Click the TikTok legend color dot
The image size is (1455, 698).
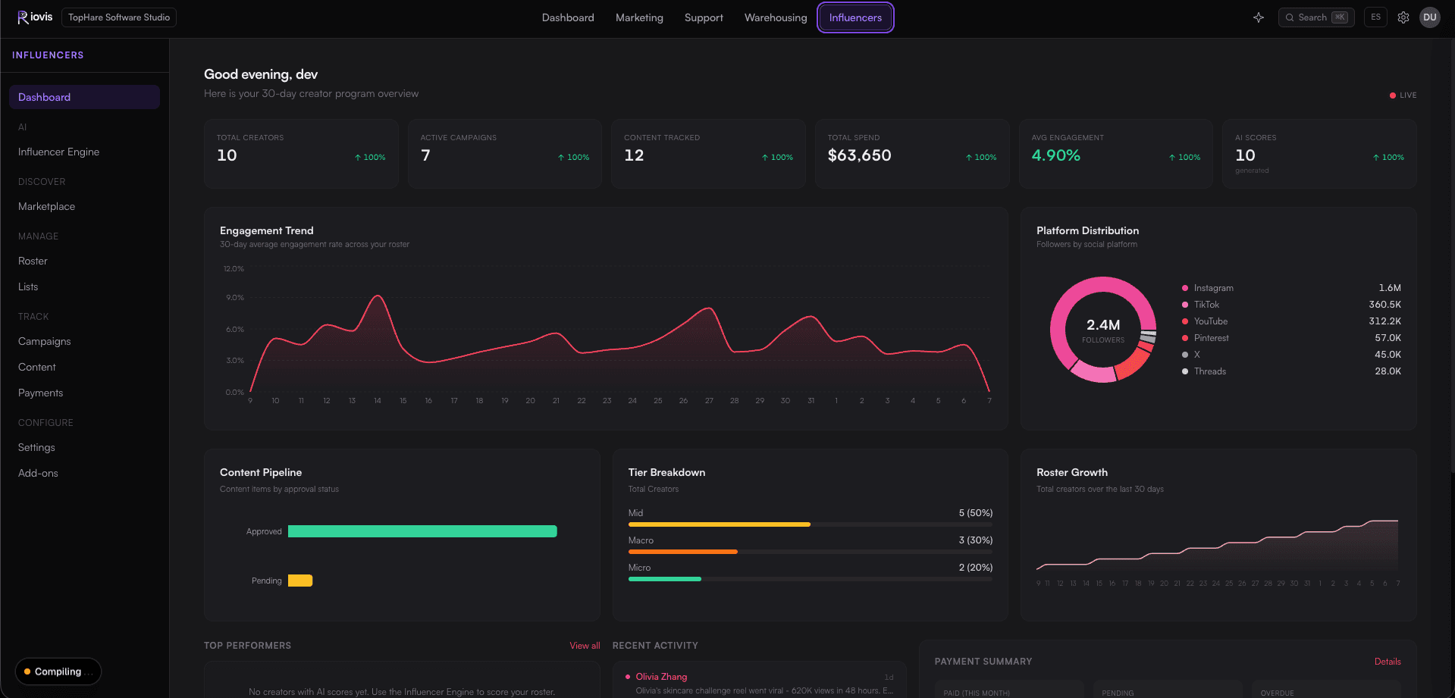click(x=1185, y=305)
